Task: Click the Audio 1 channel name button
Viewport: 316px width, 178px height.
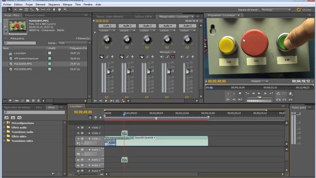Action: pyautogui.click(x=107, y=26)
